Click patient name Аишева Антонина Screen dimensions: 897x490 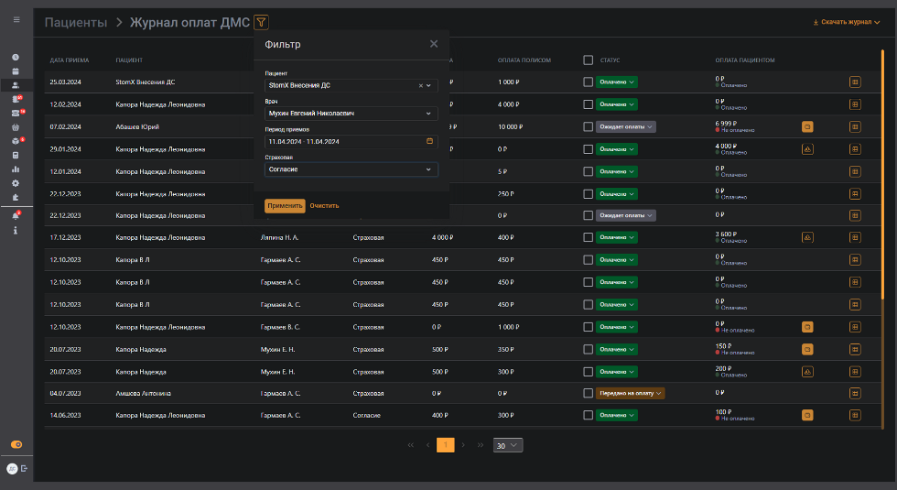coord(143,393)
